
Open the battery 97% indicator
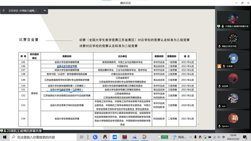[165, 137]
